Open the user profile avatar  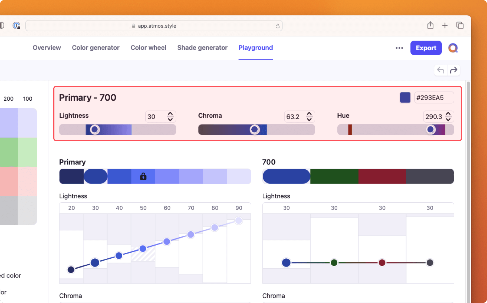tap(453, 48)
